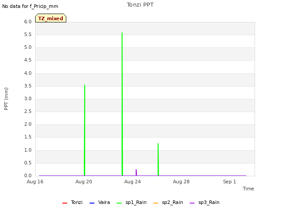The height and width of the screenshot is (211, 281).
Task: Click the PPT (mm) y-axis title
Action: (6, 99)
